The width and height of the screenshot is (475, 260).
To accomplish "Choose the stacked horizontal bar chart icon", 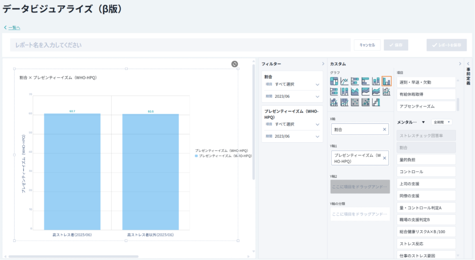I will coord(355,81).
